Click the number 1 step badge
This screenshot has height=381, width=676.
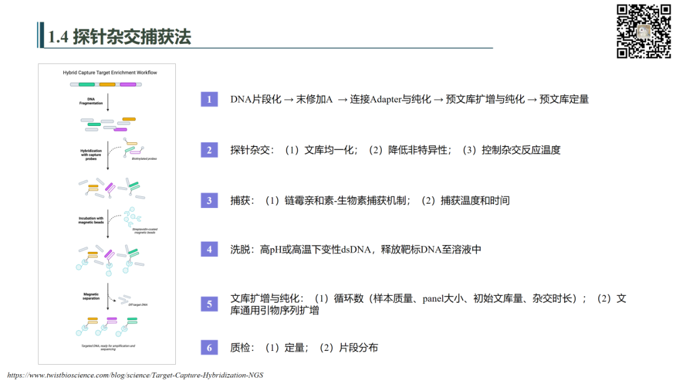point(209,99)
